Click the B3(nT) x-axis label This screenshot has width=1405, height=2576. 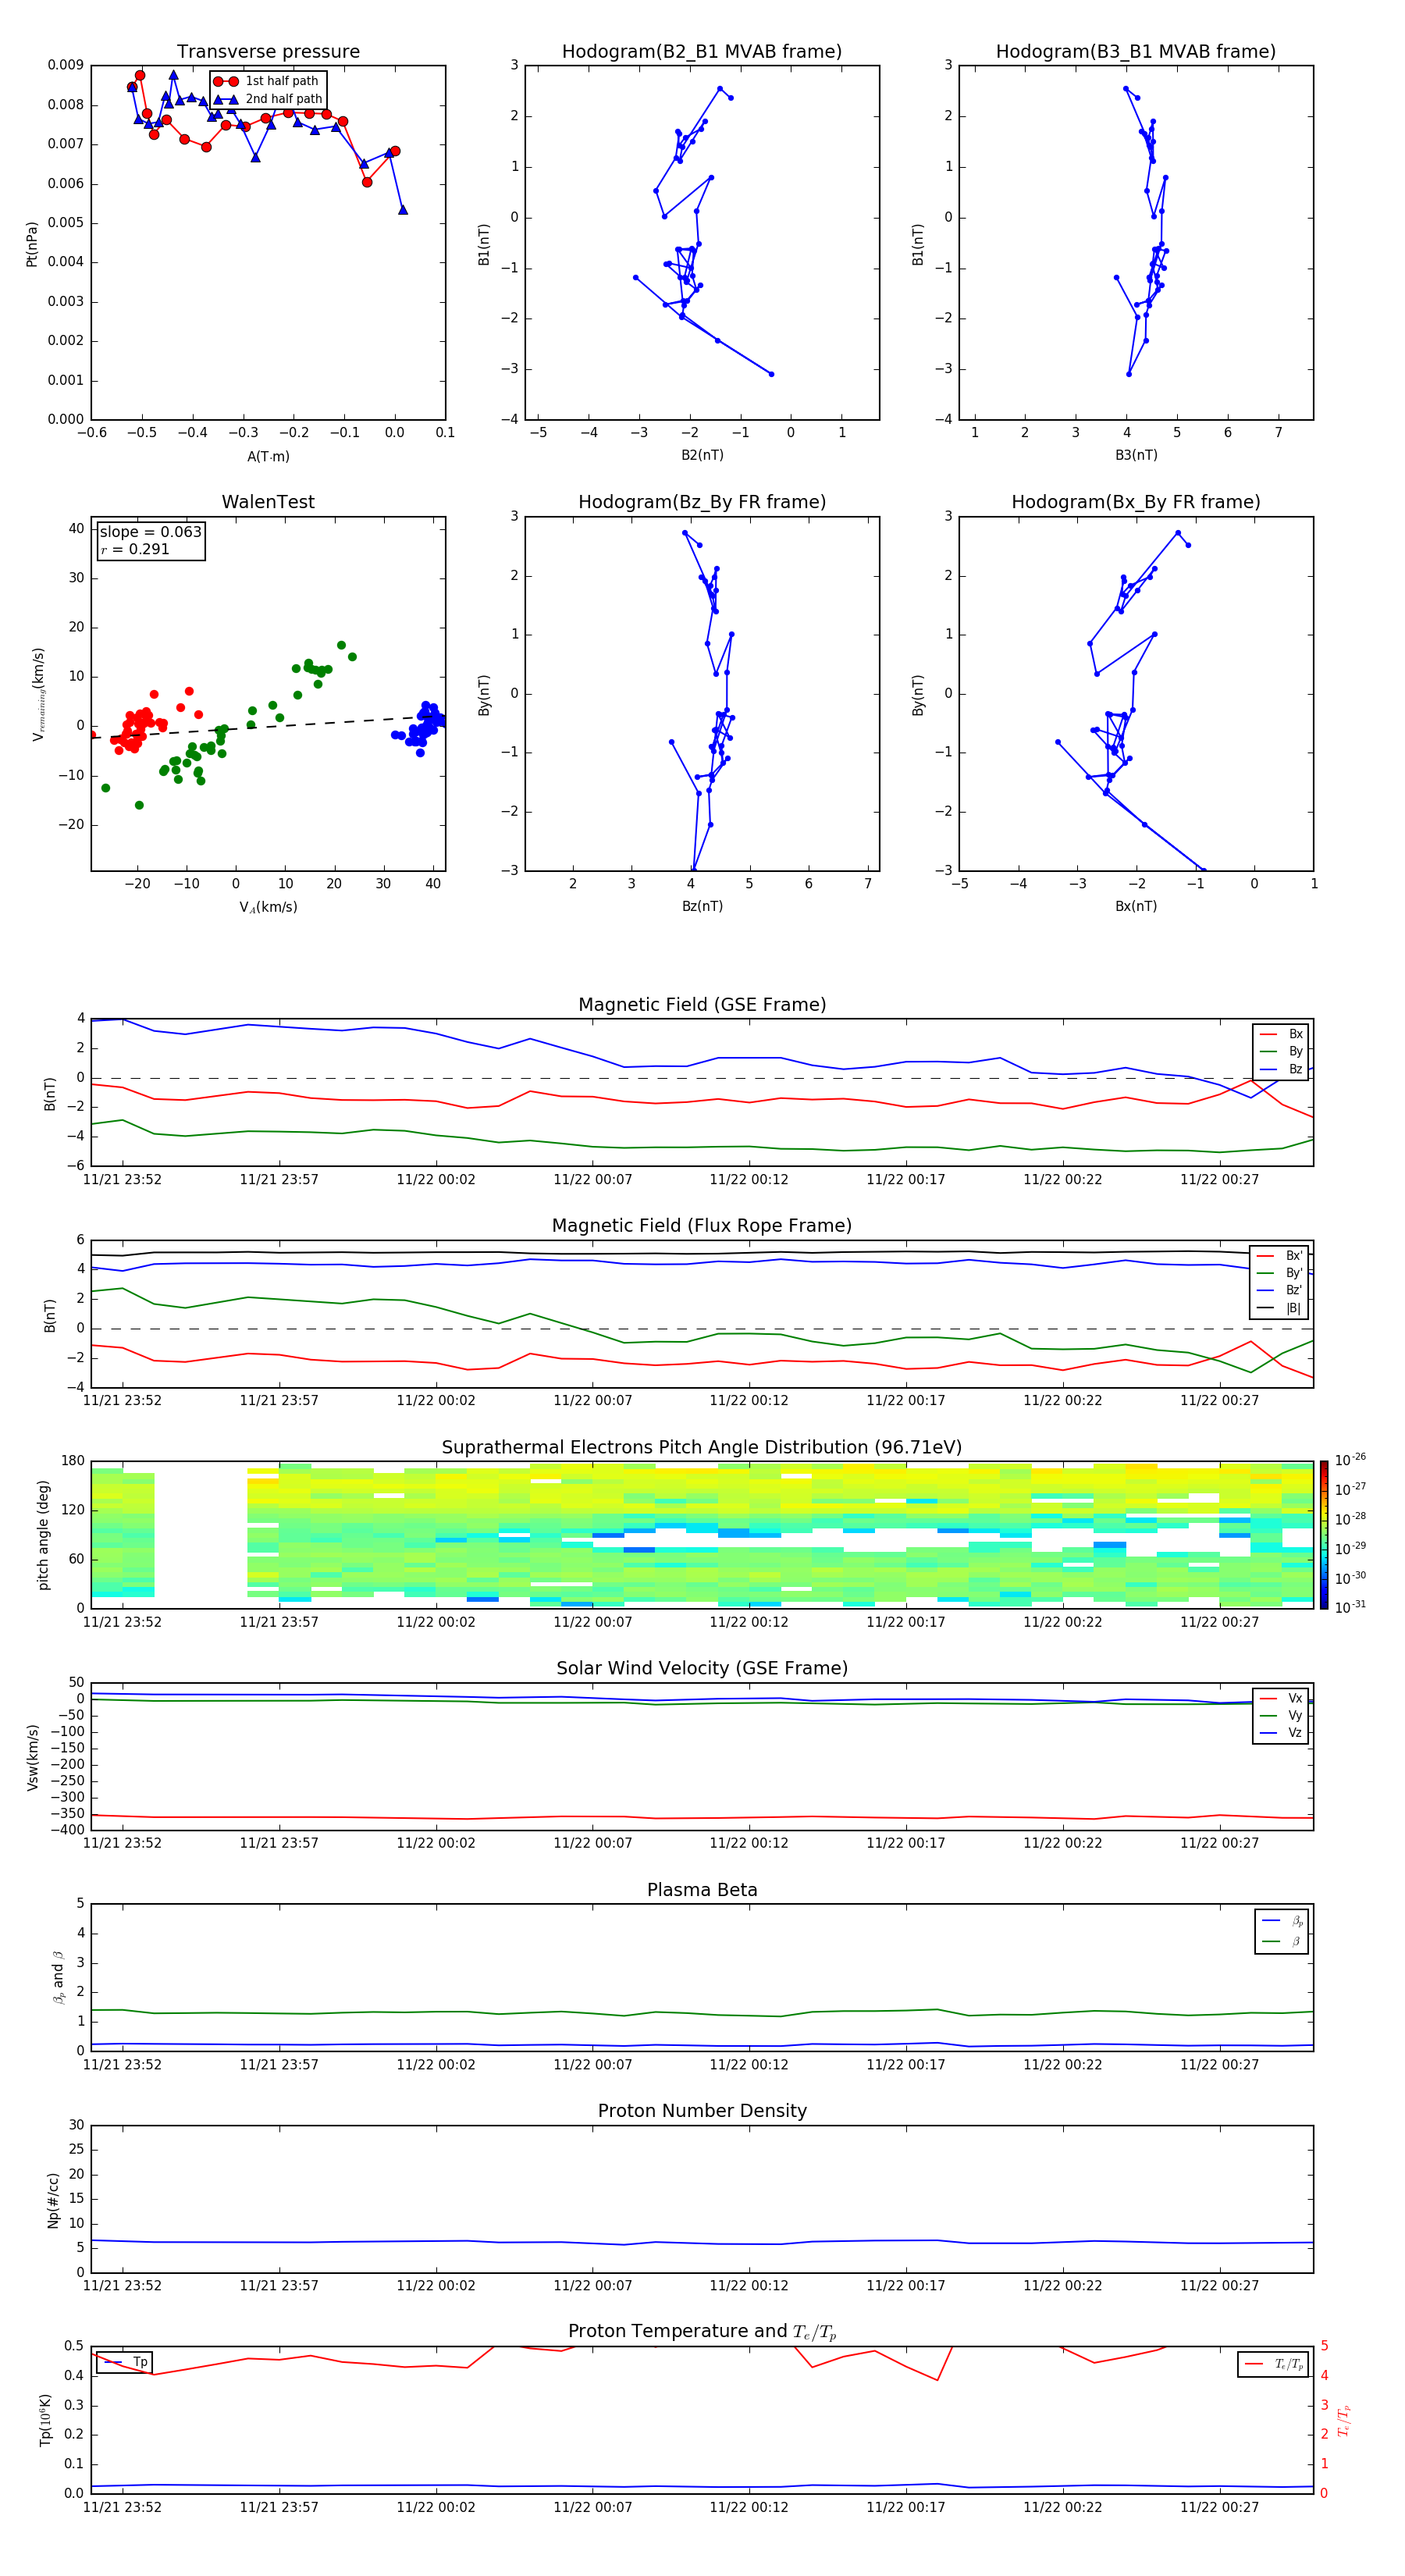click(1136, 456)
